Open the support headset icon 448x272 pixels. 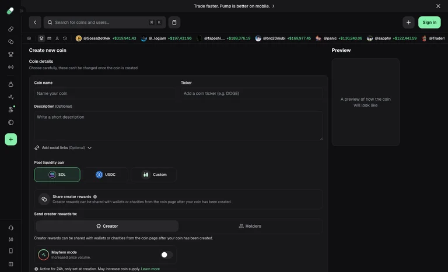coord(11,228)
